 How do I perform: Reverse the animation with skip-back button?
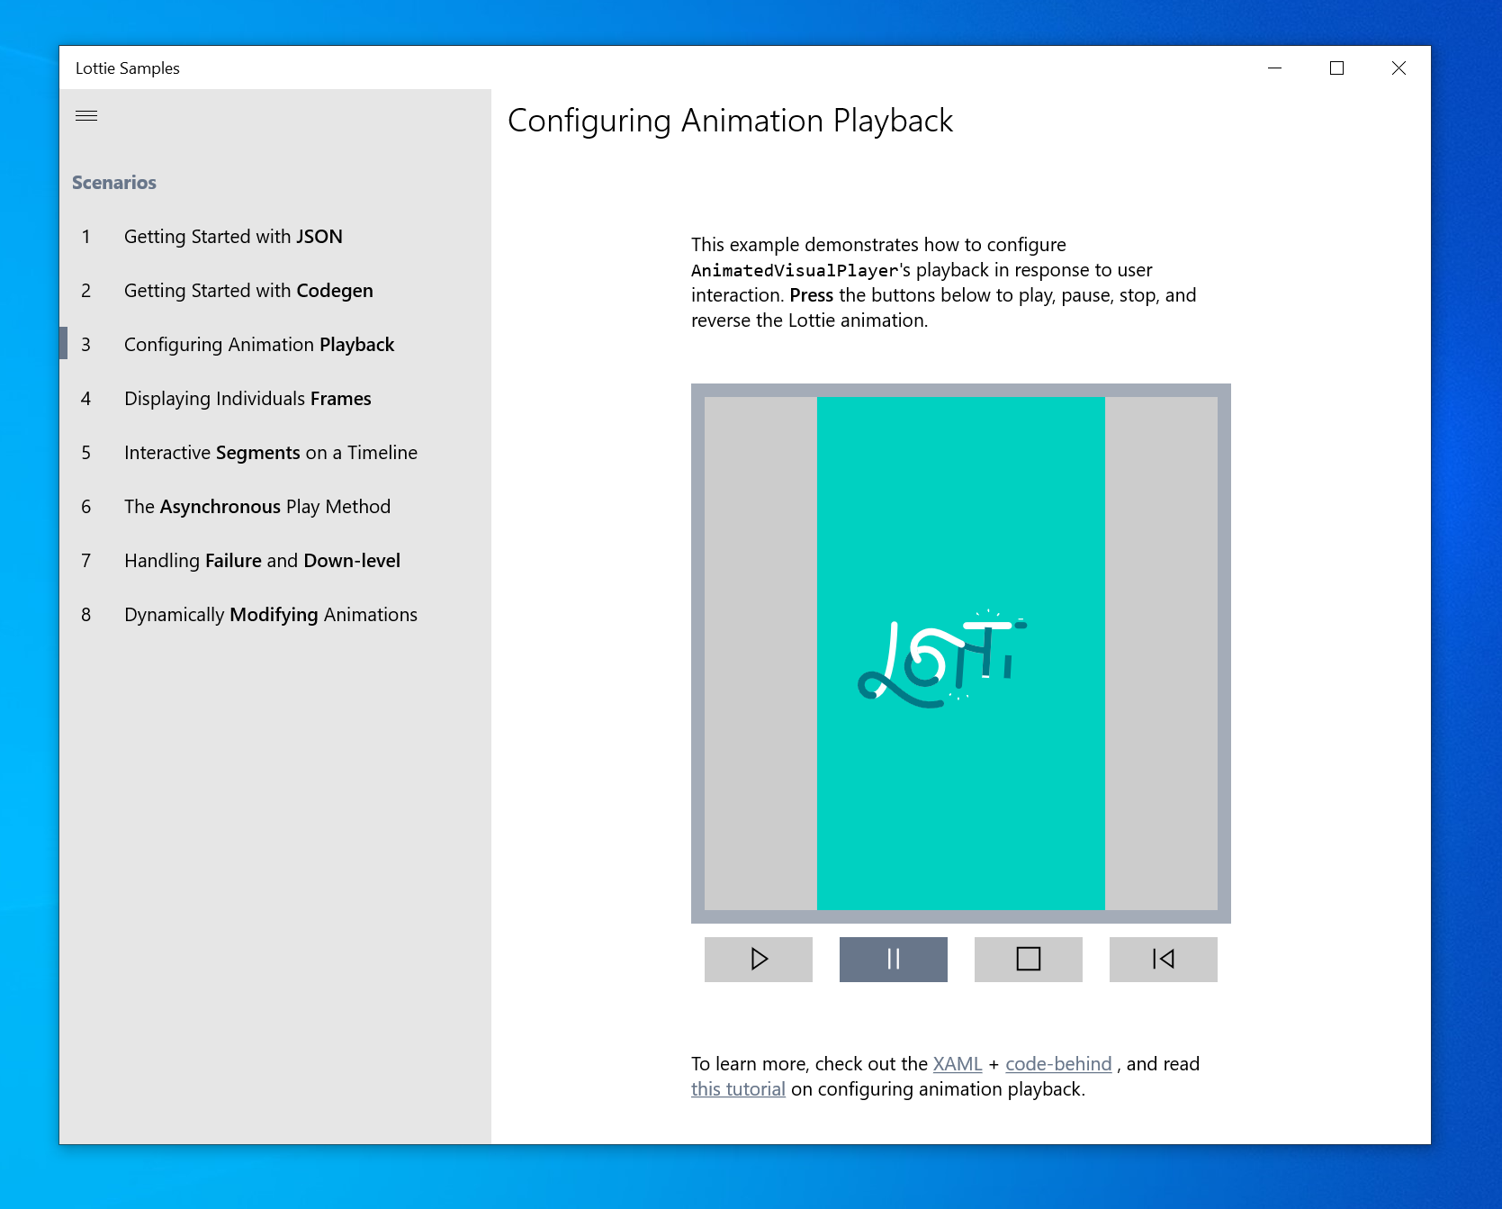click(x=1164, y=959)
